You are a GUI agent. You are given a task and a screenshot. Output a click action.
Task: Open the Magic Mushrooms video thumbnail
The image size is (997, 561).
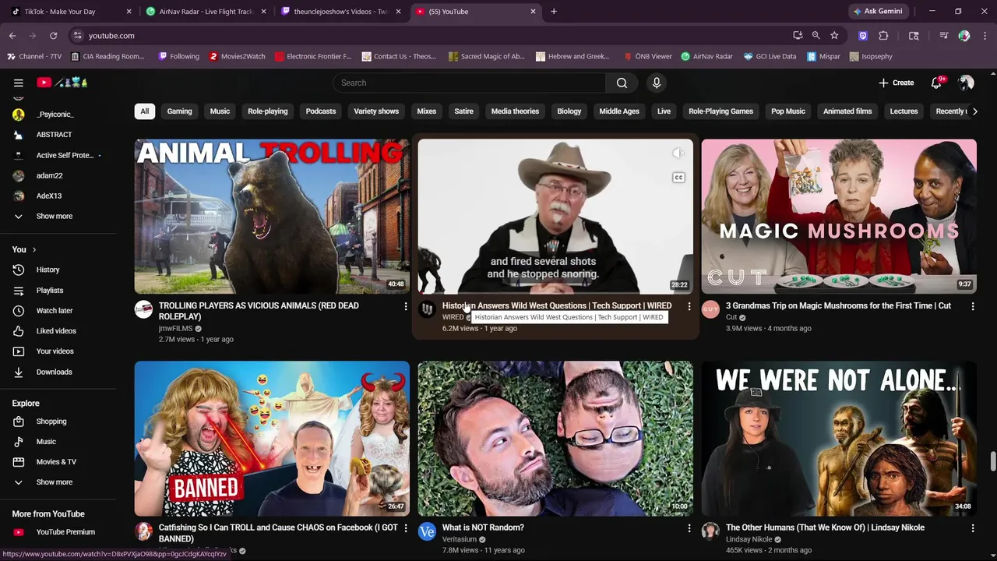pos(839,217)
